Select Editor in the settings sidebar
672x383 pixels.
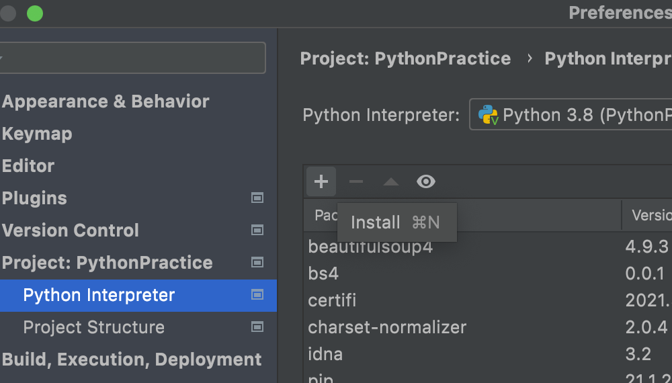click(28, 166)
